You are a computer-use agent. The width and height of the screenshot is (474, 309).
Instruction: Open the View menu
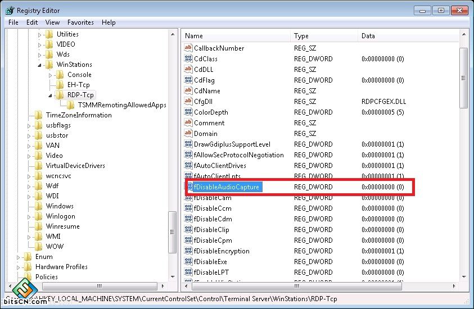point(52,22)
